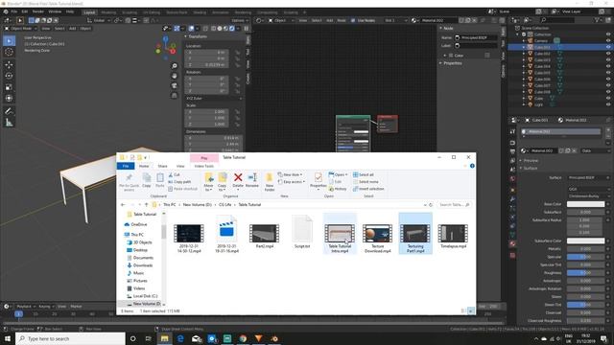Viewport: 614px width, 345px height.
Task: Activate the Select Box tool in Blender
Action: tap(9, 40)
